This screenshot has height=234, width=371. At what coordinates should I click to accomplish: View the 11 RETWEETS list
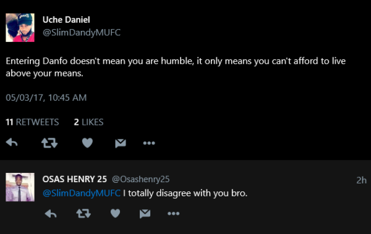pyautogui.click(x=32, y=122)
